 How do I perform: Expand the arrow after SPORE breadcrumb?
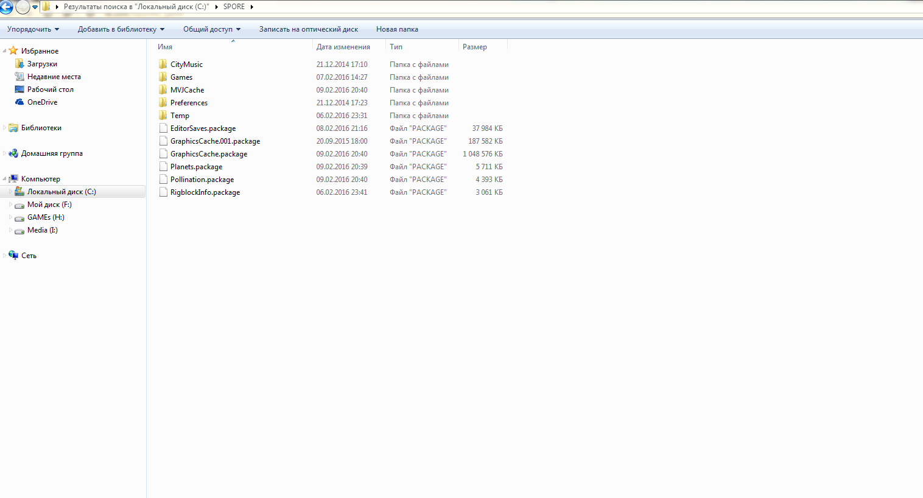251,7
